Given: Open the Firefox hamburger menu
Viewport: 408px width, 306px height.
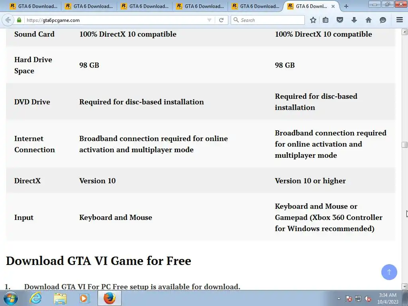Looking at the screenshot, I should click(x=400, y=20).
